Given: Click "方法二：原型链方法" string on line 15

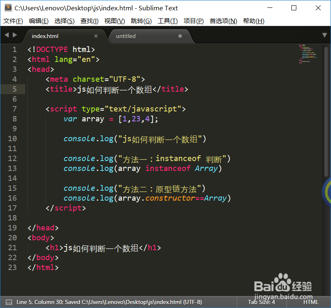Looking at the screenshot, I should tap(160, 189).
